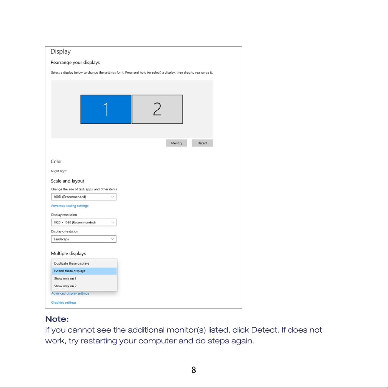The width and height of the screenshot is (388, 388).
Task: Open Advanced scaling settings link
Action: coord(70,206)
